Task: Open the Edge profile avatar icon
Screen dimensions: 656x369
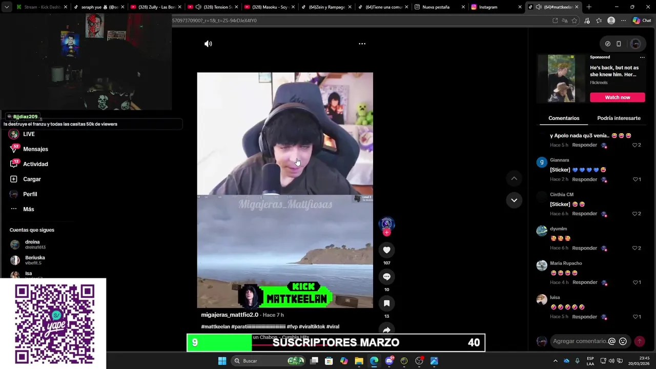Action: [611, 20]
